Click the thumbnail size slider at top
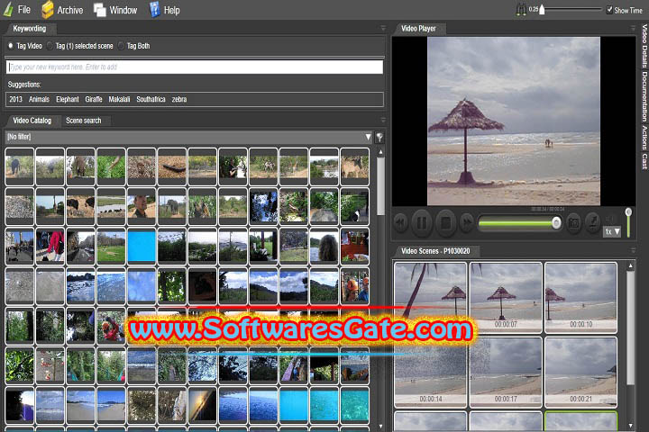Image resolution: width=649 pixels, height=432 pixels. [x=571, y=10]
